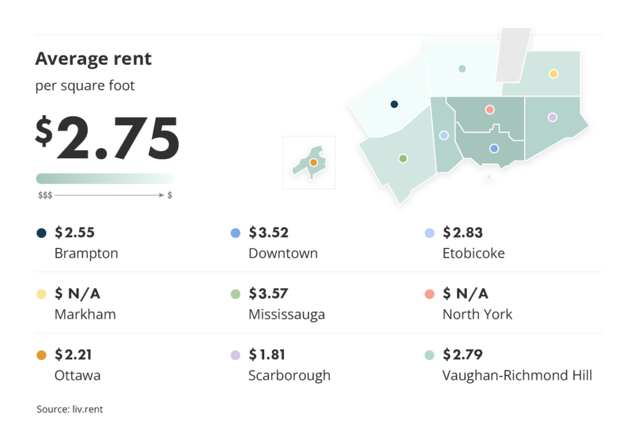The image size is (638, 429).
Task: Select the blue Downtown marker on the map
Action: pos(494,148)
